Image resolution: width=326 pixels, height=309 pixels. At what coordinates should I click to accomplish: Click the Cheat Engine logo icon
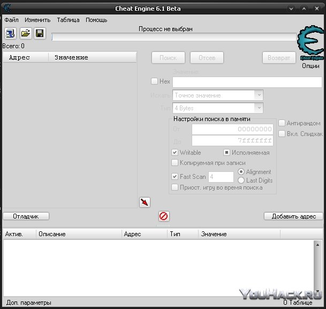click(310, 43)
